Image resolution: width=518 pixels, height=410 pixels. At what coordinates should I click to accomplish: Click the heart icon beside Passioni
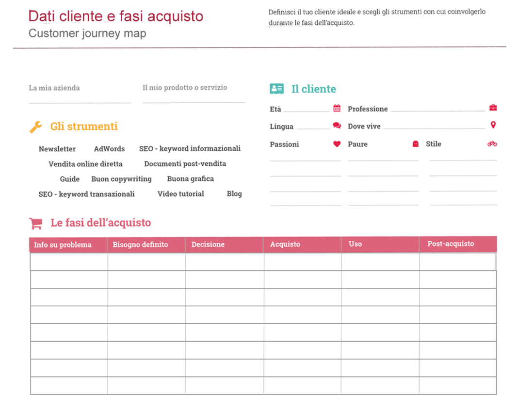(337, 144)
